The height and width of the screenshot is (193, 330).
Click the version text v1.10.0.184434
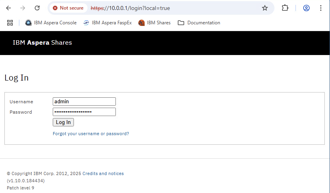pyautogui.click(x=26, y=181)
